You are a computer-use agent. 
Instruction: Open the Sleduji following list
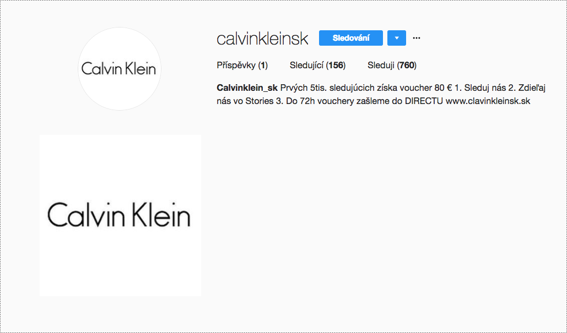pos(392,65)
